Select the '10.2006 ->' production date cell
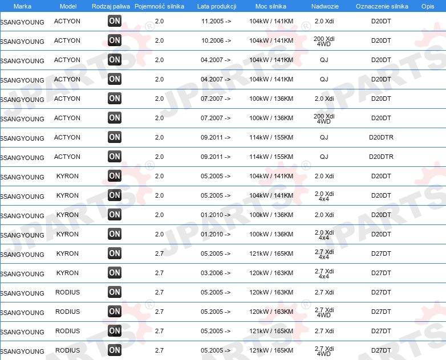 [x=216, y=40]
